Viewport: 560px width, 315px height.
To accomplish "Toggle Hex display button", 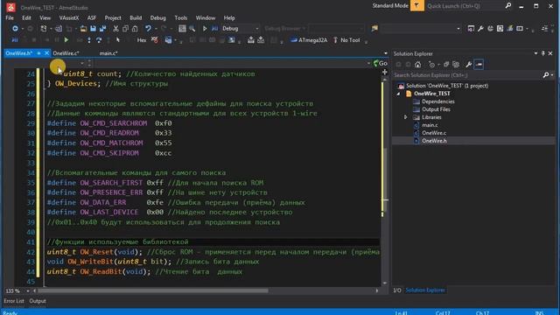I will (x=142, y=40).
